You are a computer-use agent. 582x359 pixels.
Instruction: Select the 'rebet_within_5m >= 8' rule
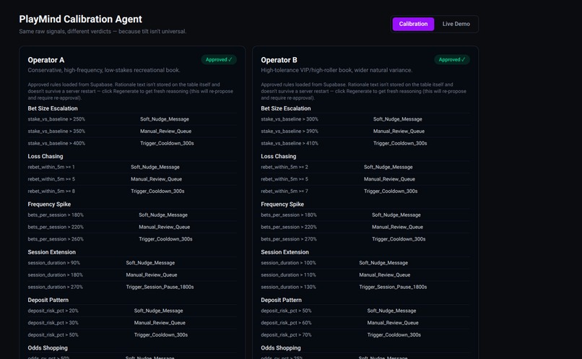pos(51,191)
